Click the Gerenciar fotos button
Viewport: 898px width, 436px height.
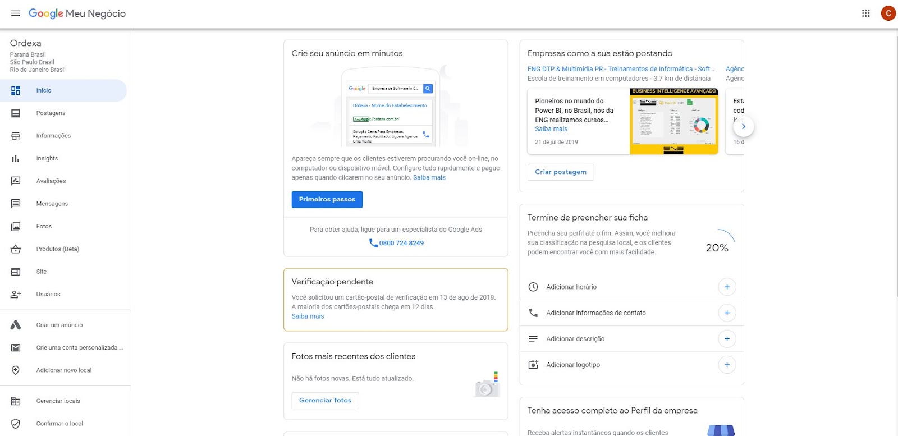pyautogui.click(x=325, y=400)
